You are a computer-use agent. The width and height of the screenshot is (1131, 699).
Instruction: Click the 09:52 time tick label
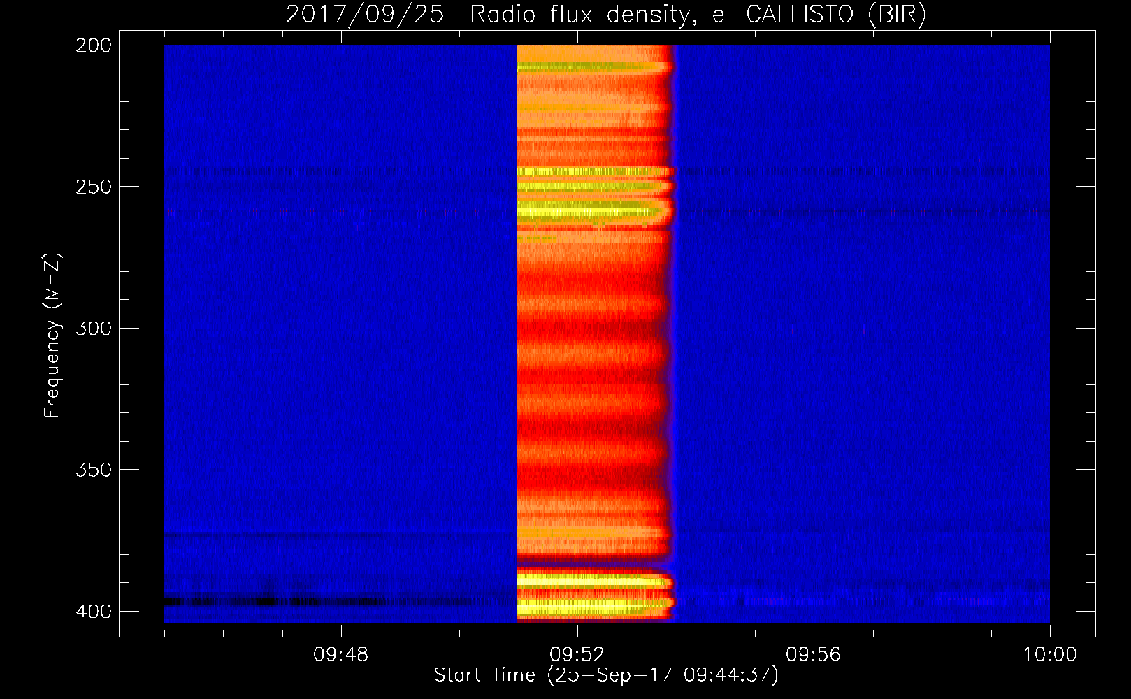pyautogui.click(x=577, y=655)
